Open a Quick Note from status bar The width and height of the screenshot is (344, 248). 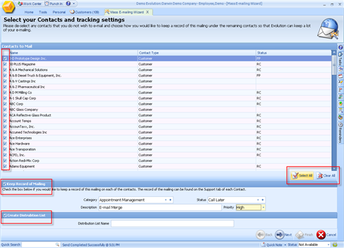click(x=272, y=245)
